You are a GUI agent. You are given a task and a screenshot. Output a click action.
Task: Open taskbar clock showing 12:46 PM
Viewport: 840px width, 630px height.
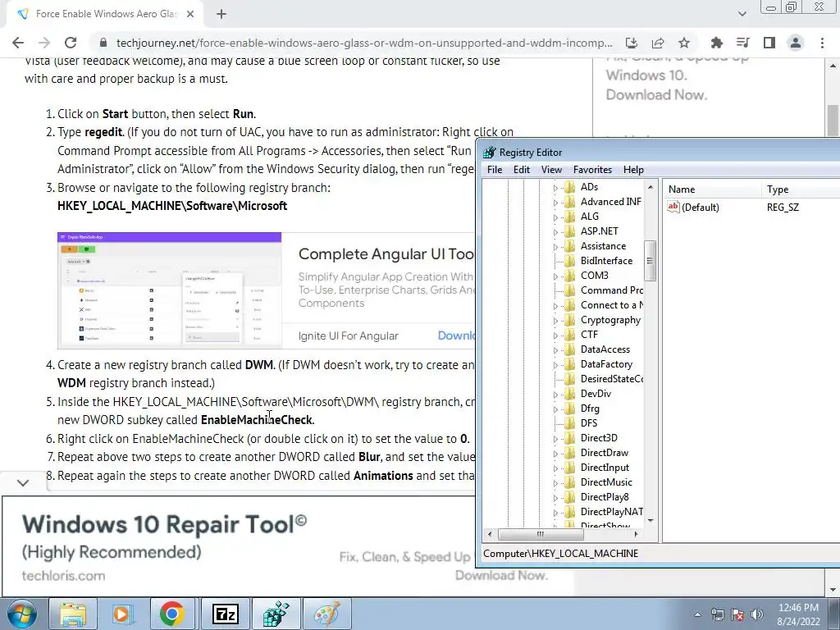[798, 614]
